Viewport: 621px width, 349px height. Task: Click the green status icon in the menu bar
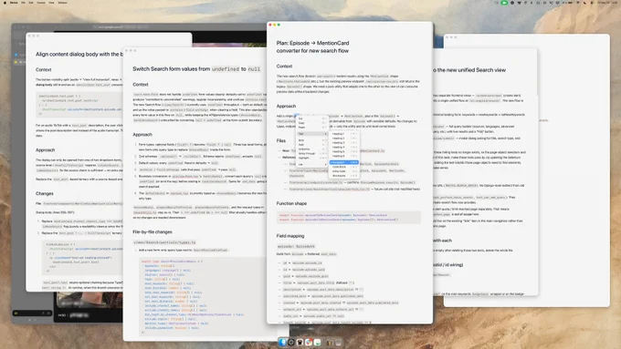pos(504,3)
